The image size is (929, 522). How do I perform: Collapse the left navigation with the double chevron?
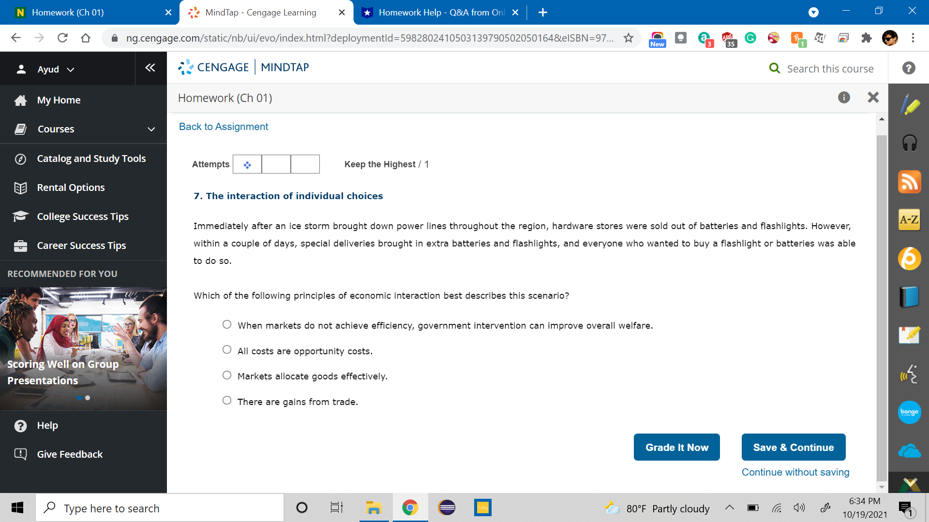(x=150, y=68)
